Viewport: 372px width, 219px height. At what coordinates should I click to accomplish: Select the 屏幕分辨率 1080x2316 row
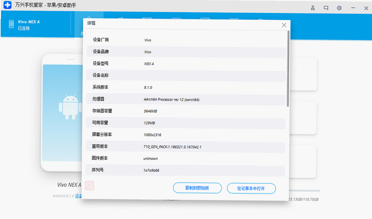tap(186, 135)
